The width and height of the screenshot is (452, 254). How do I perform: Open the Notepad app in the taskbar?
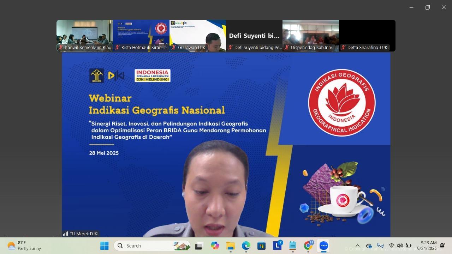[293, 246]
